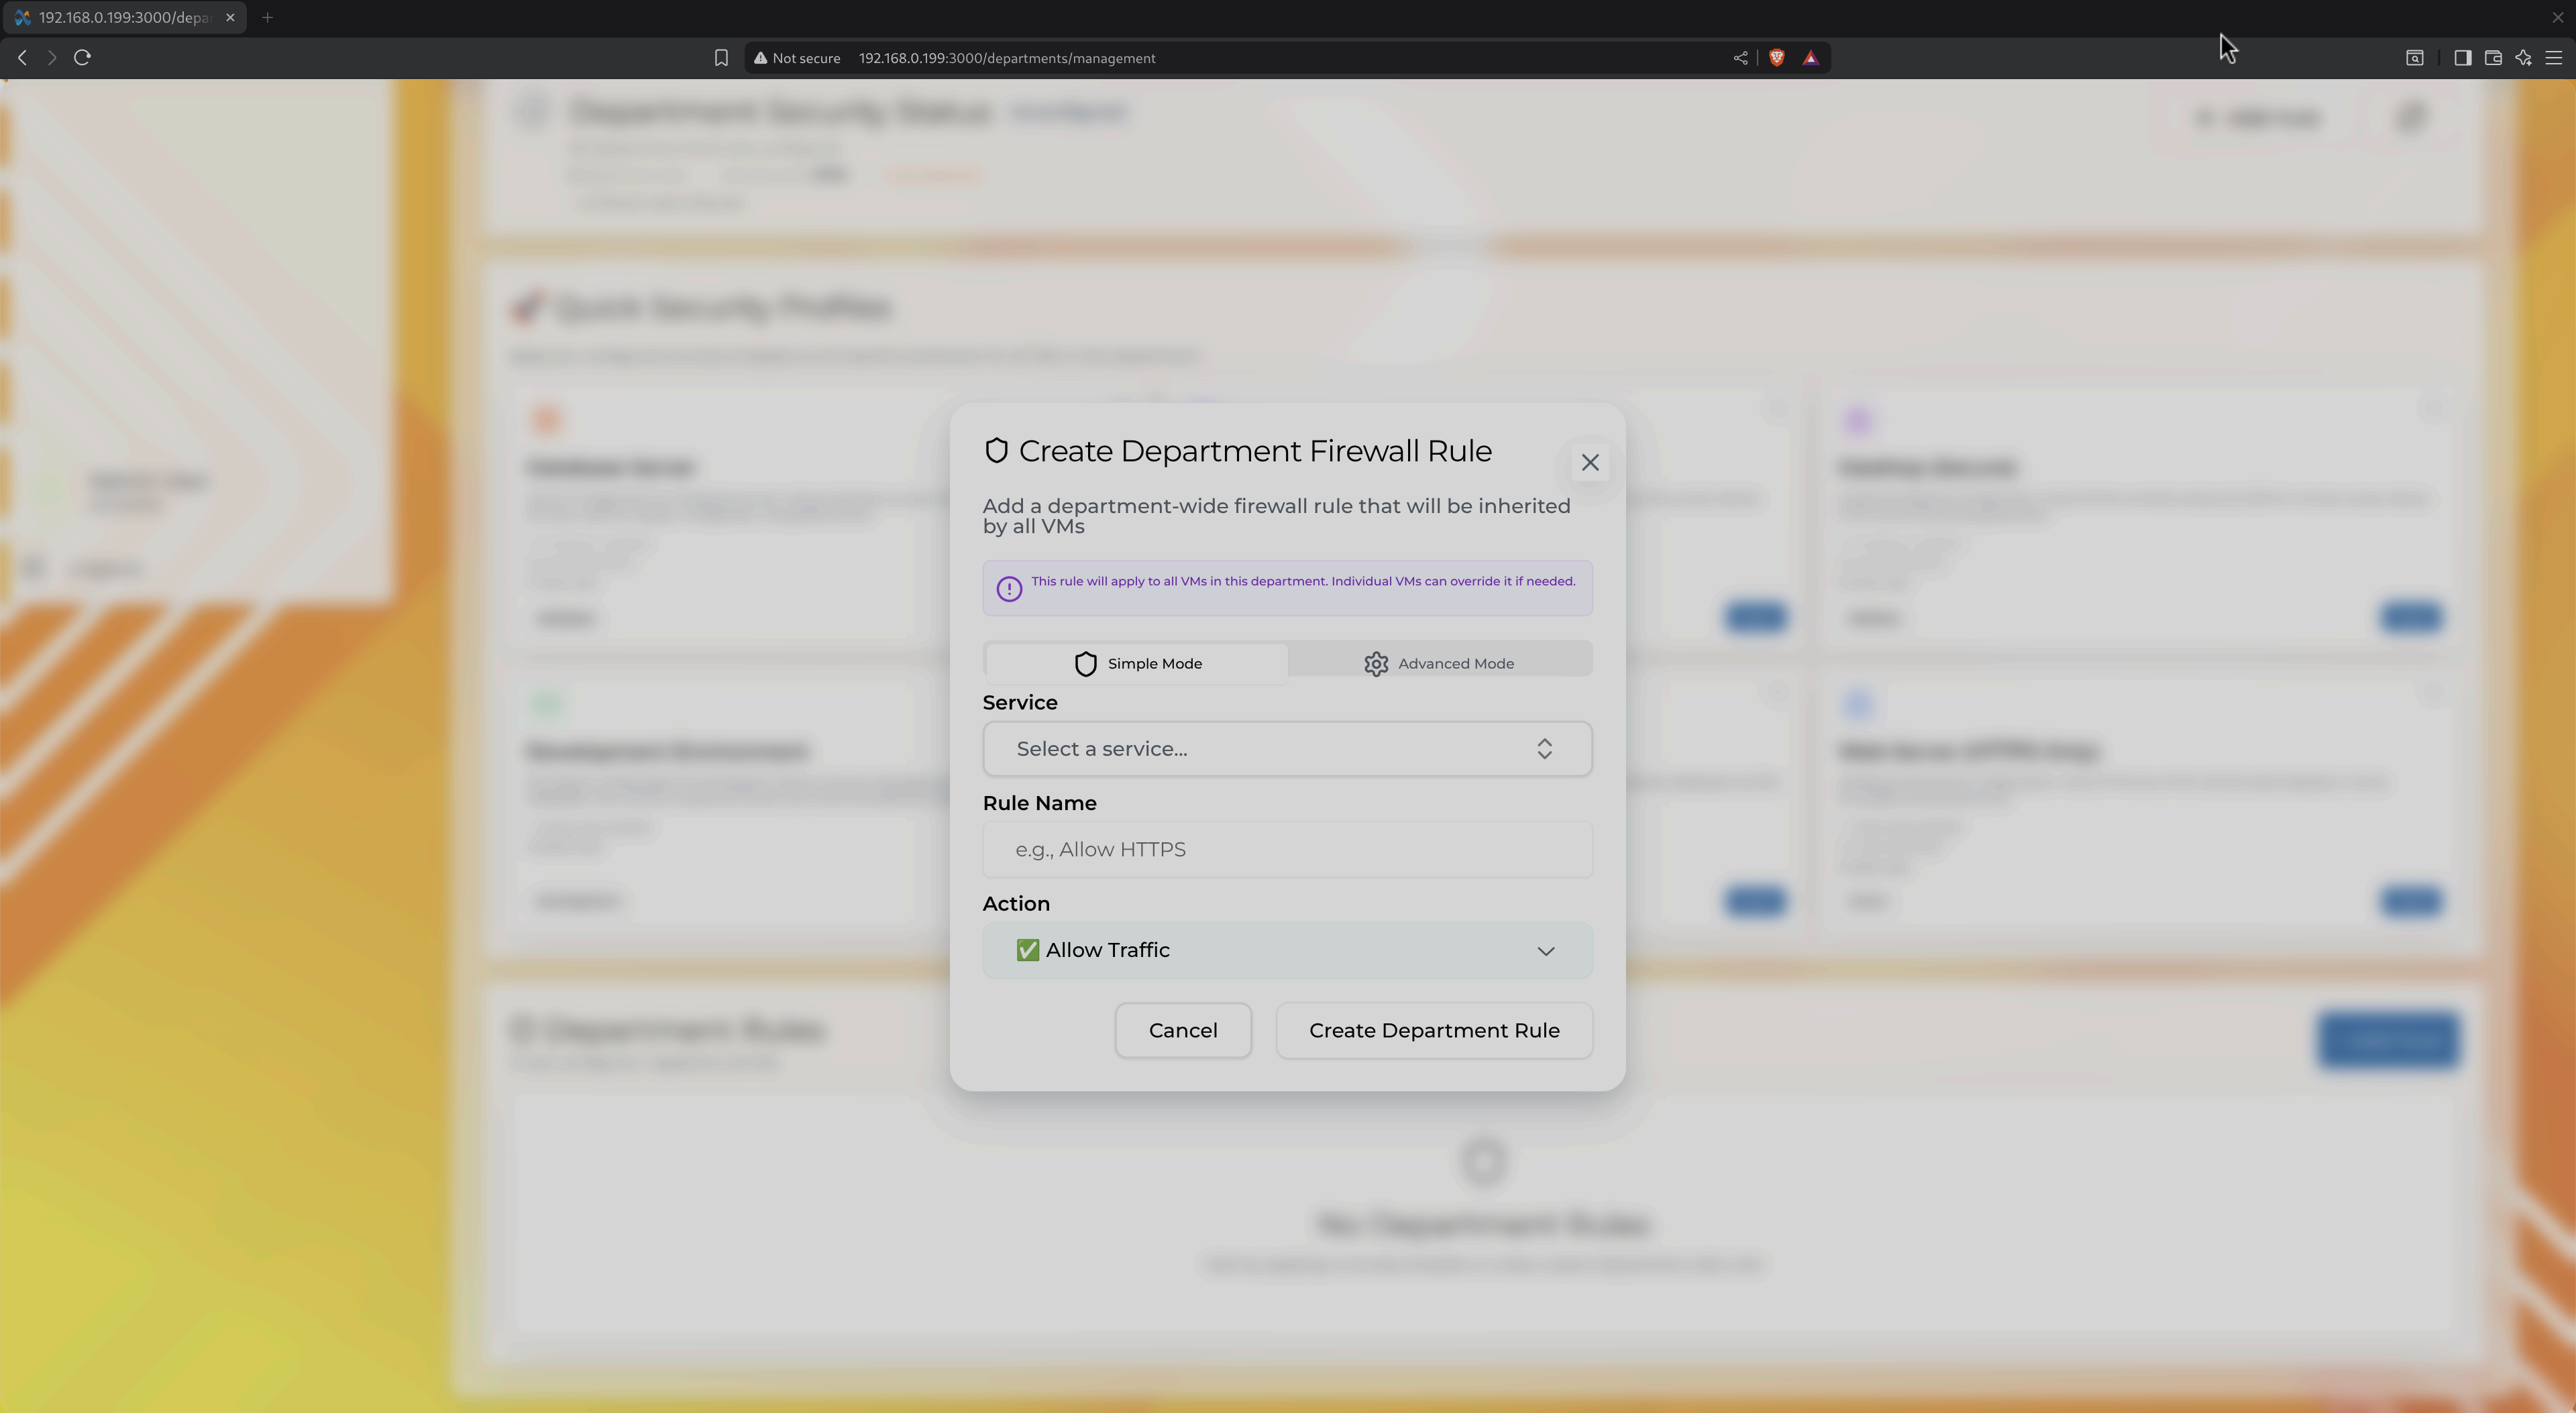Open Brave Wallet from the toolbar

[2492, 57]
